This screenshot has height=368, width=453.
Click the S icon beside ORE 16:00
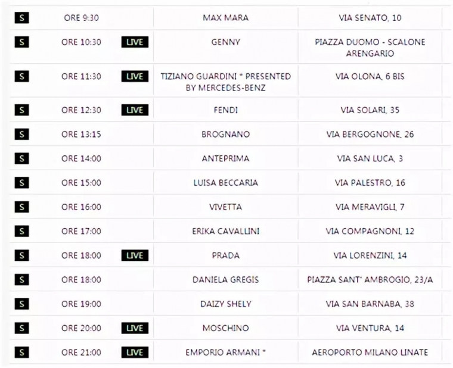tap(22, 207)
